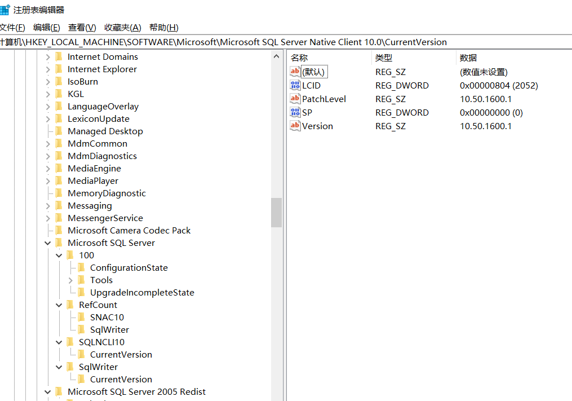Open the 收藏夹(A) menu
Image resolution: width=572 pixels, height=401 pixels.
click(x=123, y=28)
